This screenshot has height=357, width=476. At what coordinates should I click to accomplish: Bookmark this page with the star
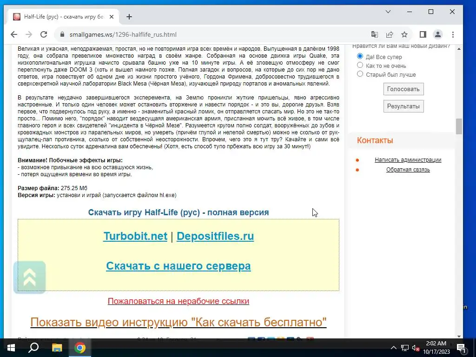(404, 34)
